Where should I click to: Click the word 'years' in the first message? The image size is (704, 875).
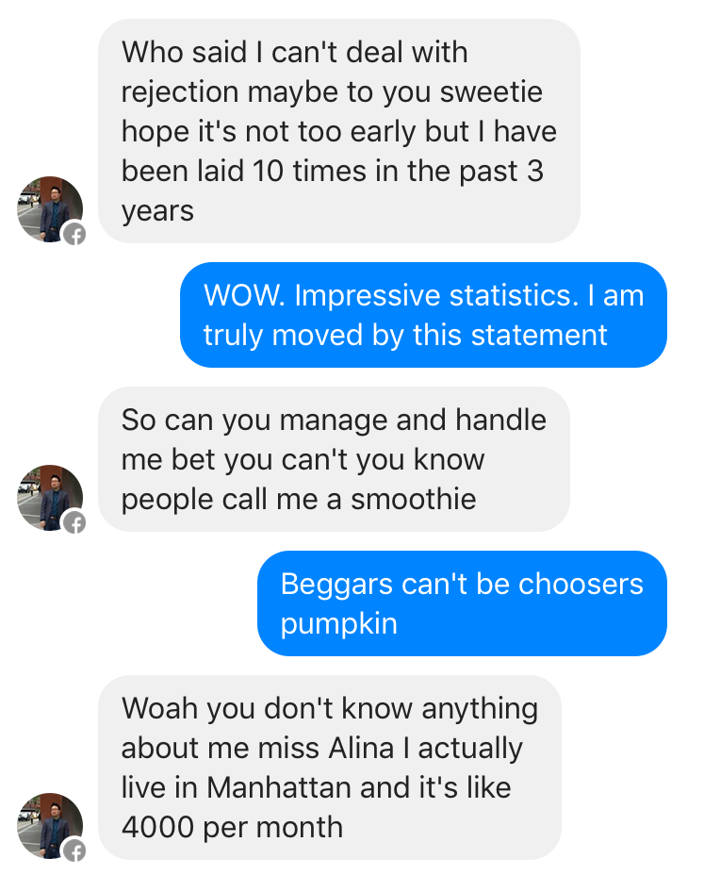(x=158, y=211)
